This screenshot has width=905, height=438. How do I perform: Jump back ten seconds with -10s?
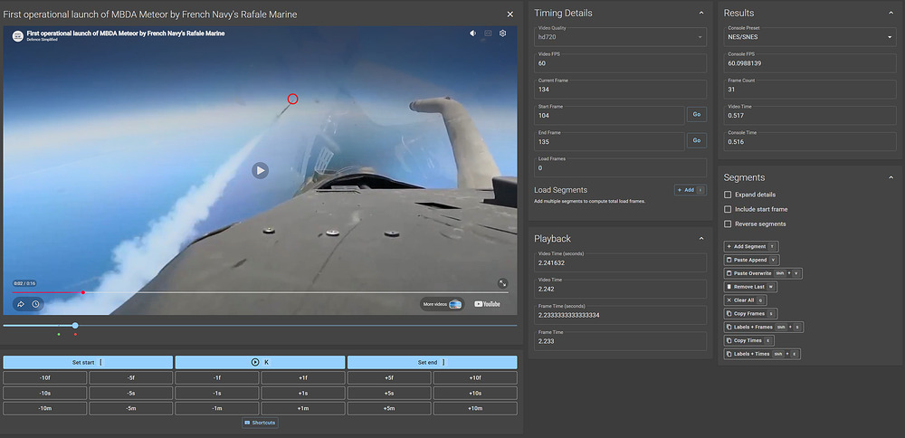pos(45,393)
